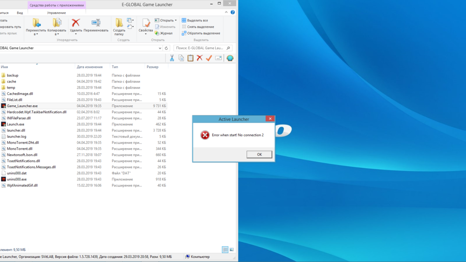Open the Help question mark icon
This screenshot has width=466, height=262.
233,13
